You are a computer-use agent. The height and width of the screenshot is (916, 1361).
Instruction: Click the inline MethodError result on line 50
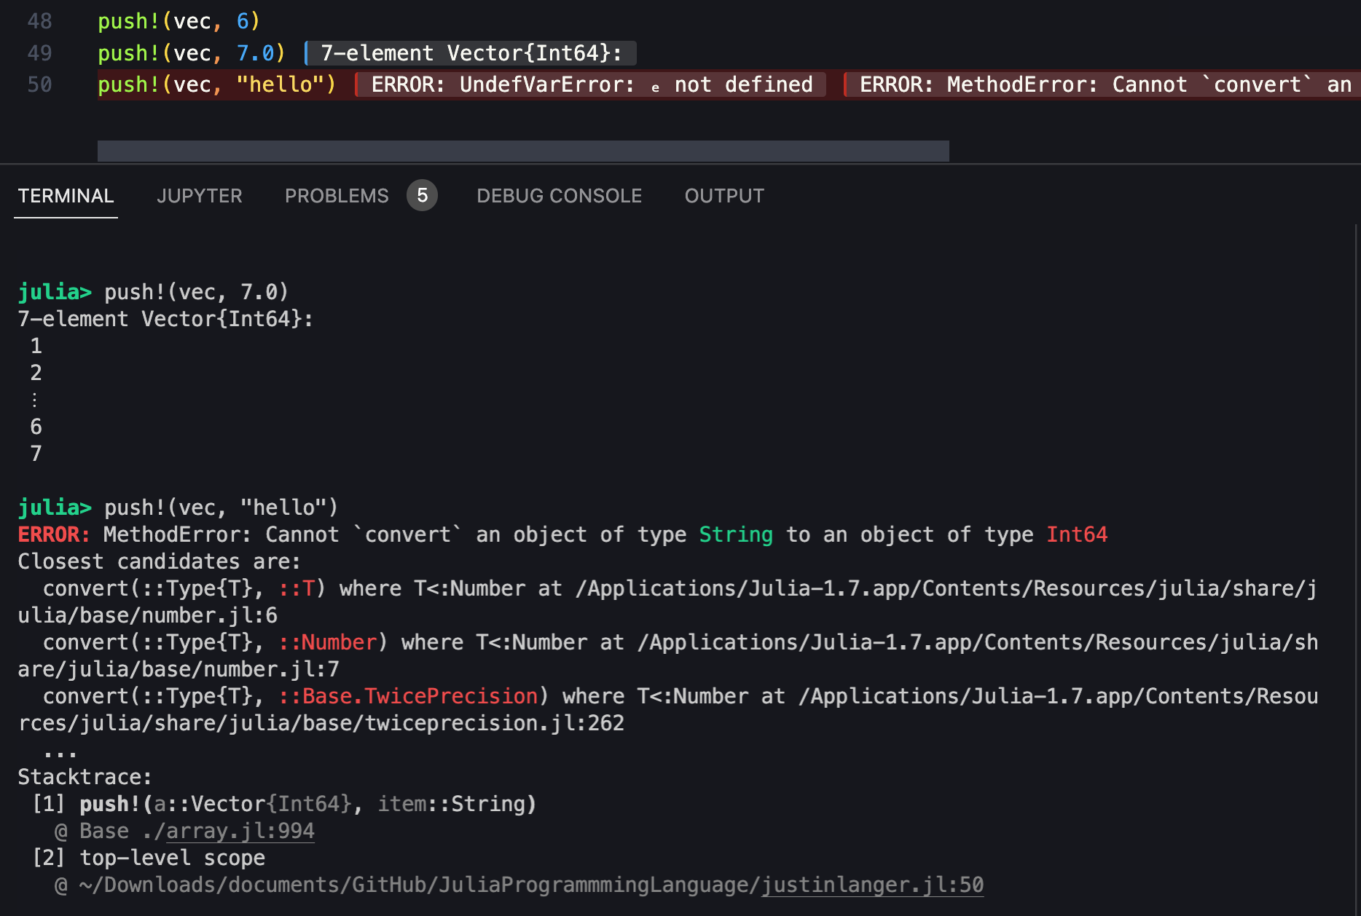click(x=1102, y=84)
